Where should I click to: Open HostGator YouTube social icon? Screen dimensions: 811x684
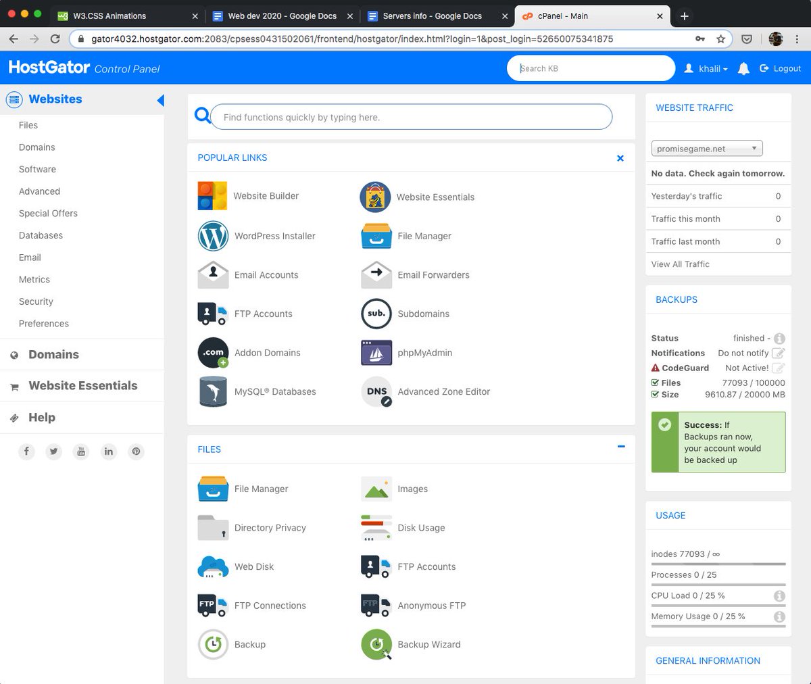pos(81,451)
